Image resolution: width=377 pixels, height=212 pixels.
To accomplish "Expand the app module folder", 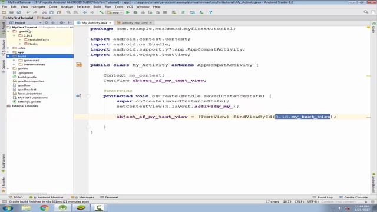I will 9,52.
